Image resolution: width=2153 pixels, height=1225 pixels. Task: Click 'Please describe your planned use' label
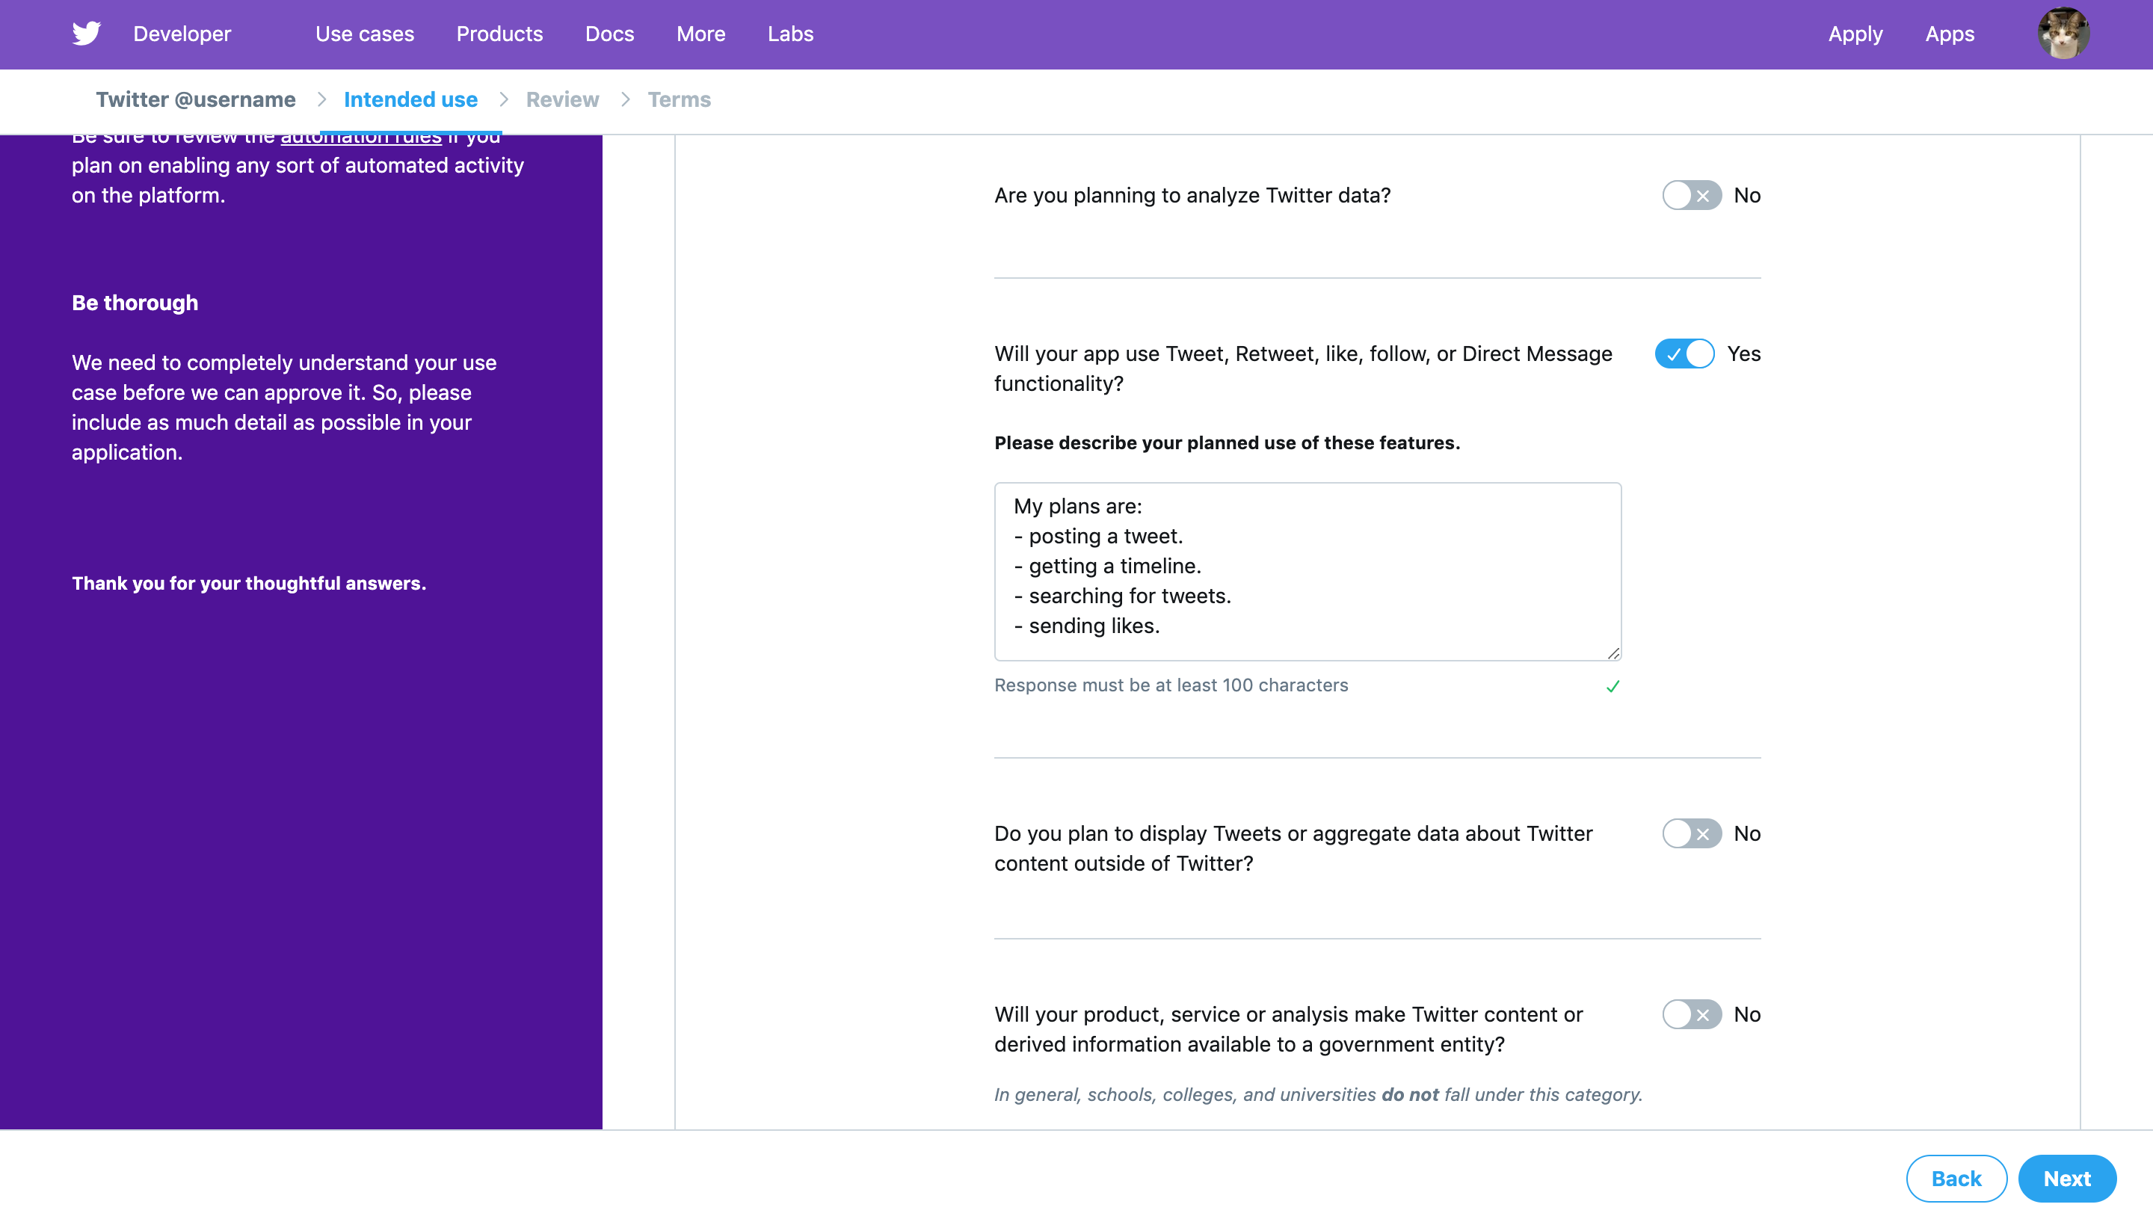pyautogui.click(x=1228, y=442)
